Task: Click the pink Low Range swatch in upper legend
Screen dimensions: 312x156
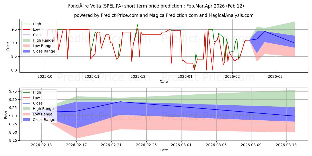Action: tap(27, 46)
